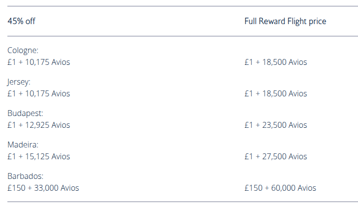Click the top border line of the table

coord(179,6)
